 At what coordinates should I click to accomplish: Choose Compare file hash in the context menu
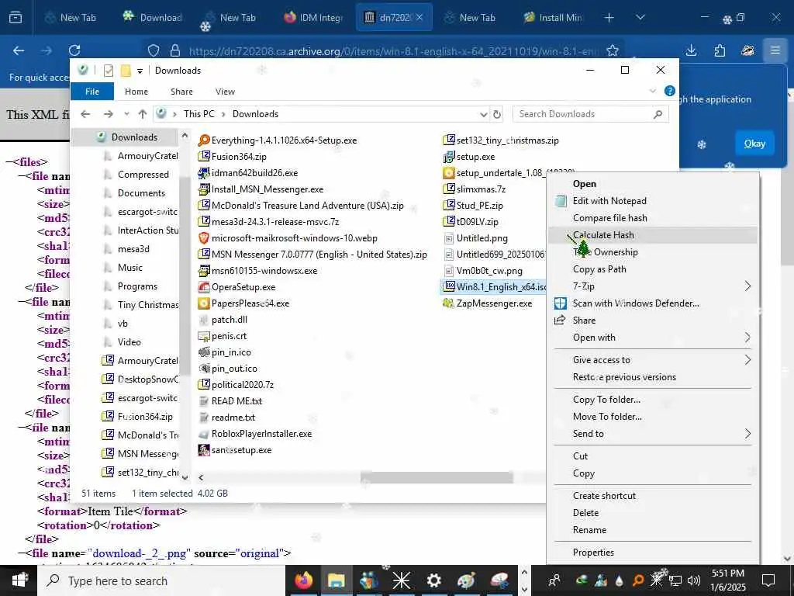click(x=653, y=218)
